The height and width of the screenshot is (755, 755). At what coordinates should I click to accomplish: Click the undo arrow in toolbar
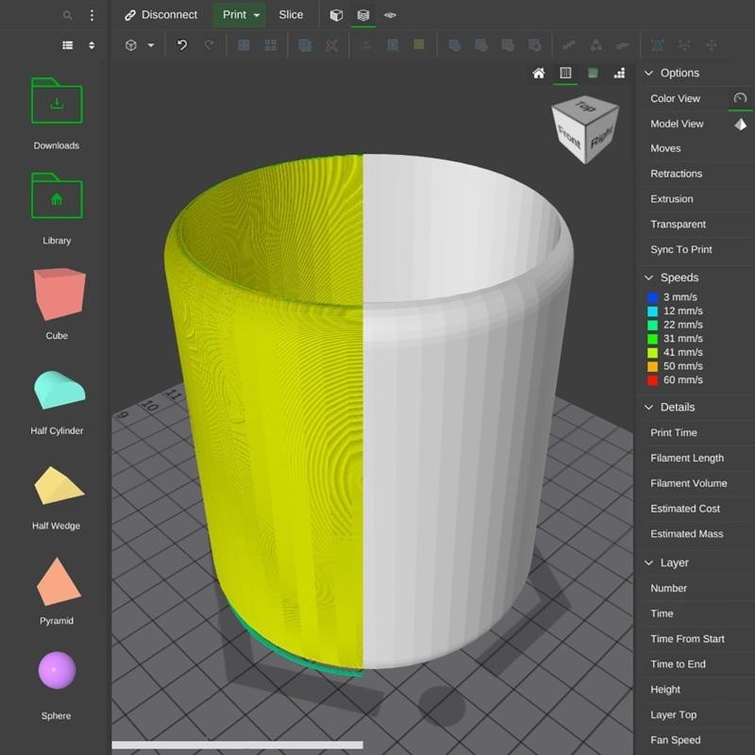182,44
